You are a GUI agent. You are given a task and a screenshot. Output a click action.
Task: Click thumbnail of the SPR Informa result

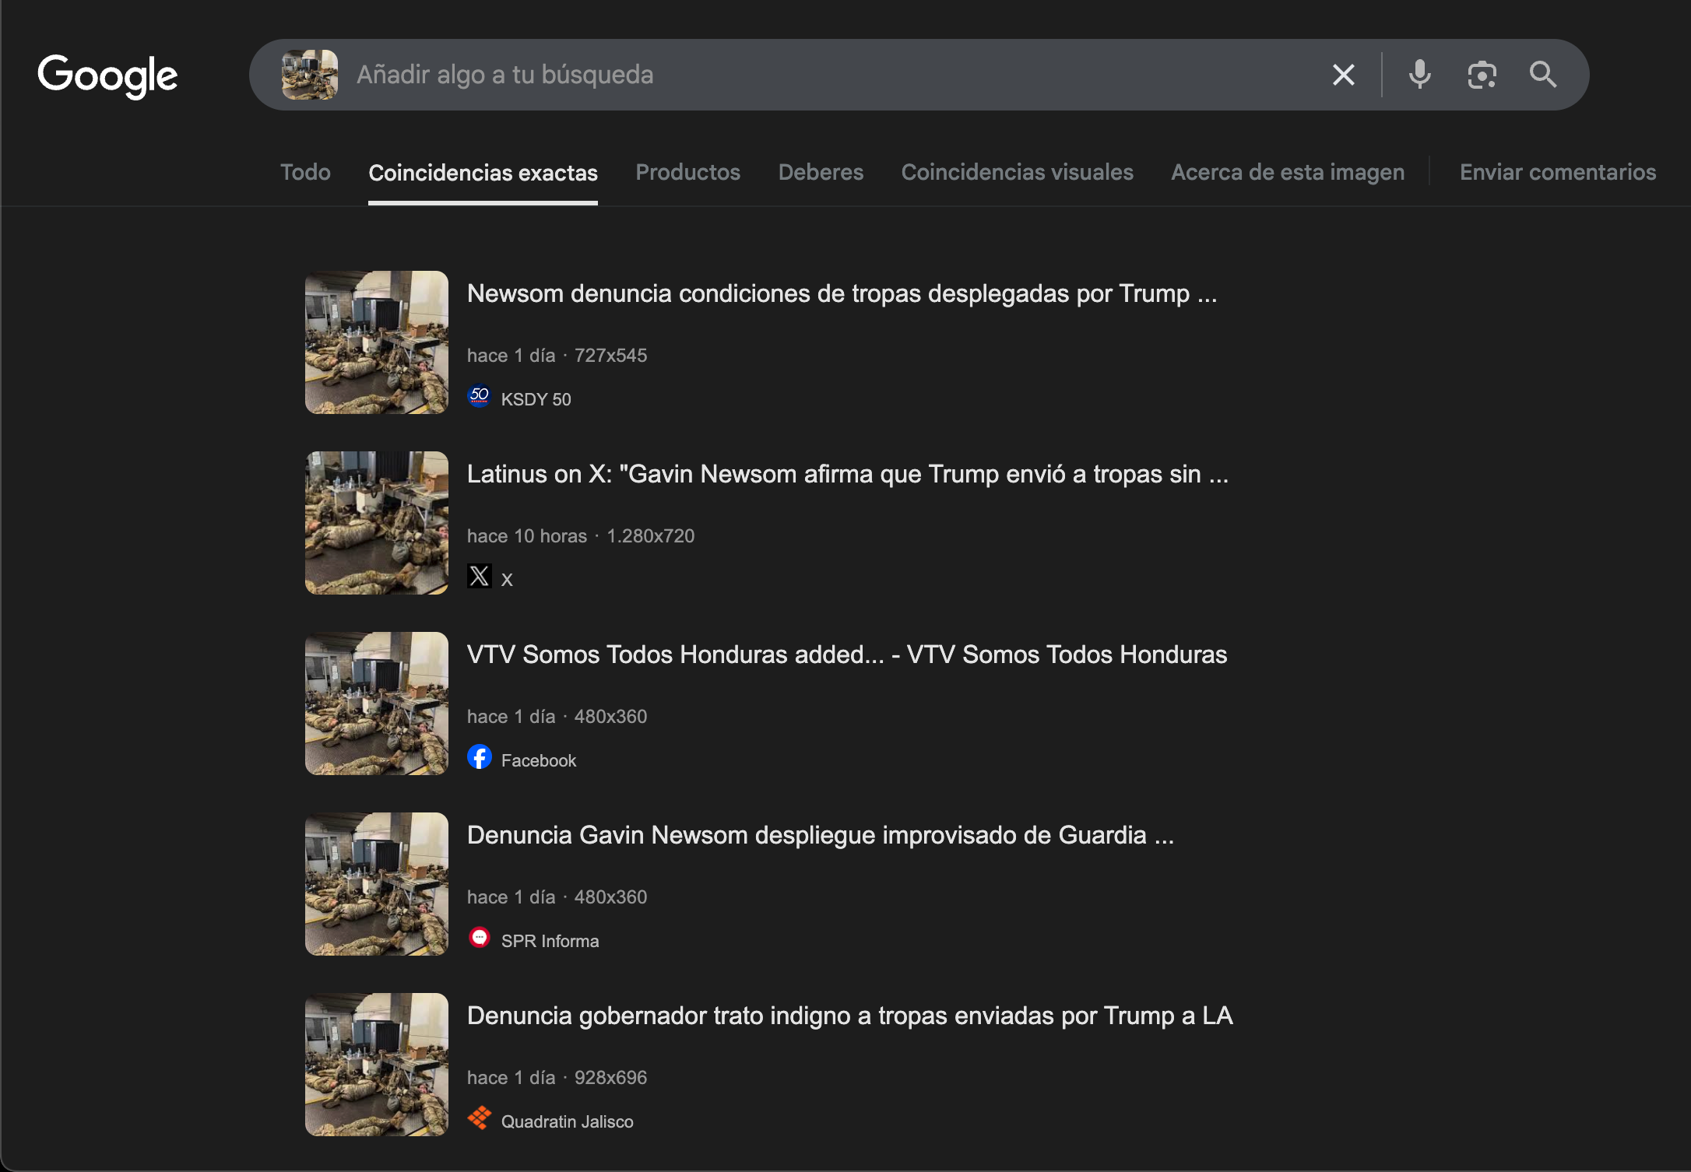pos(377,884)
